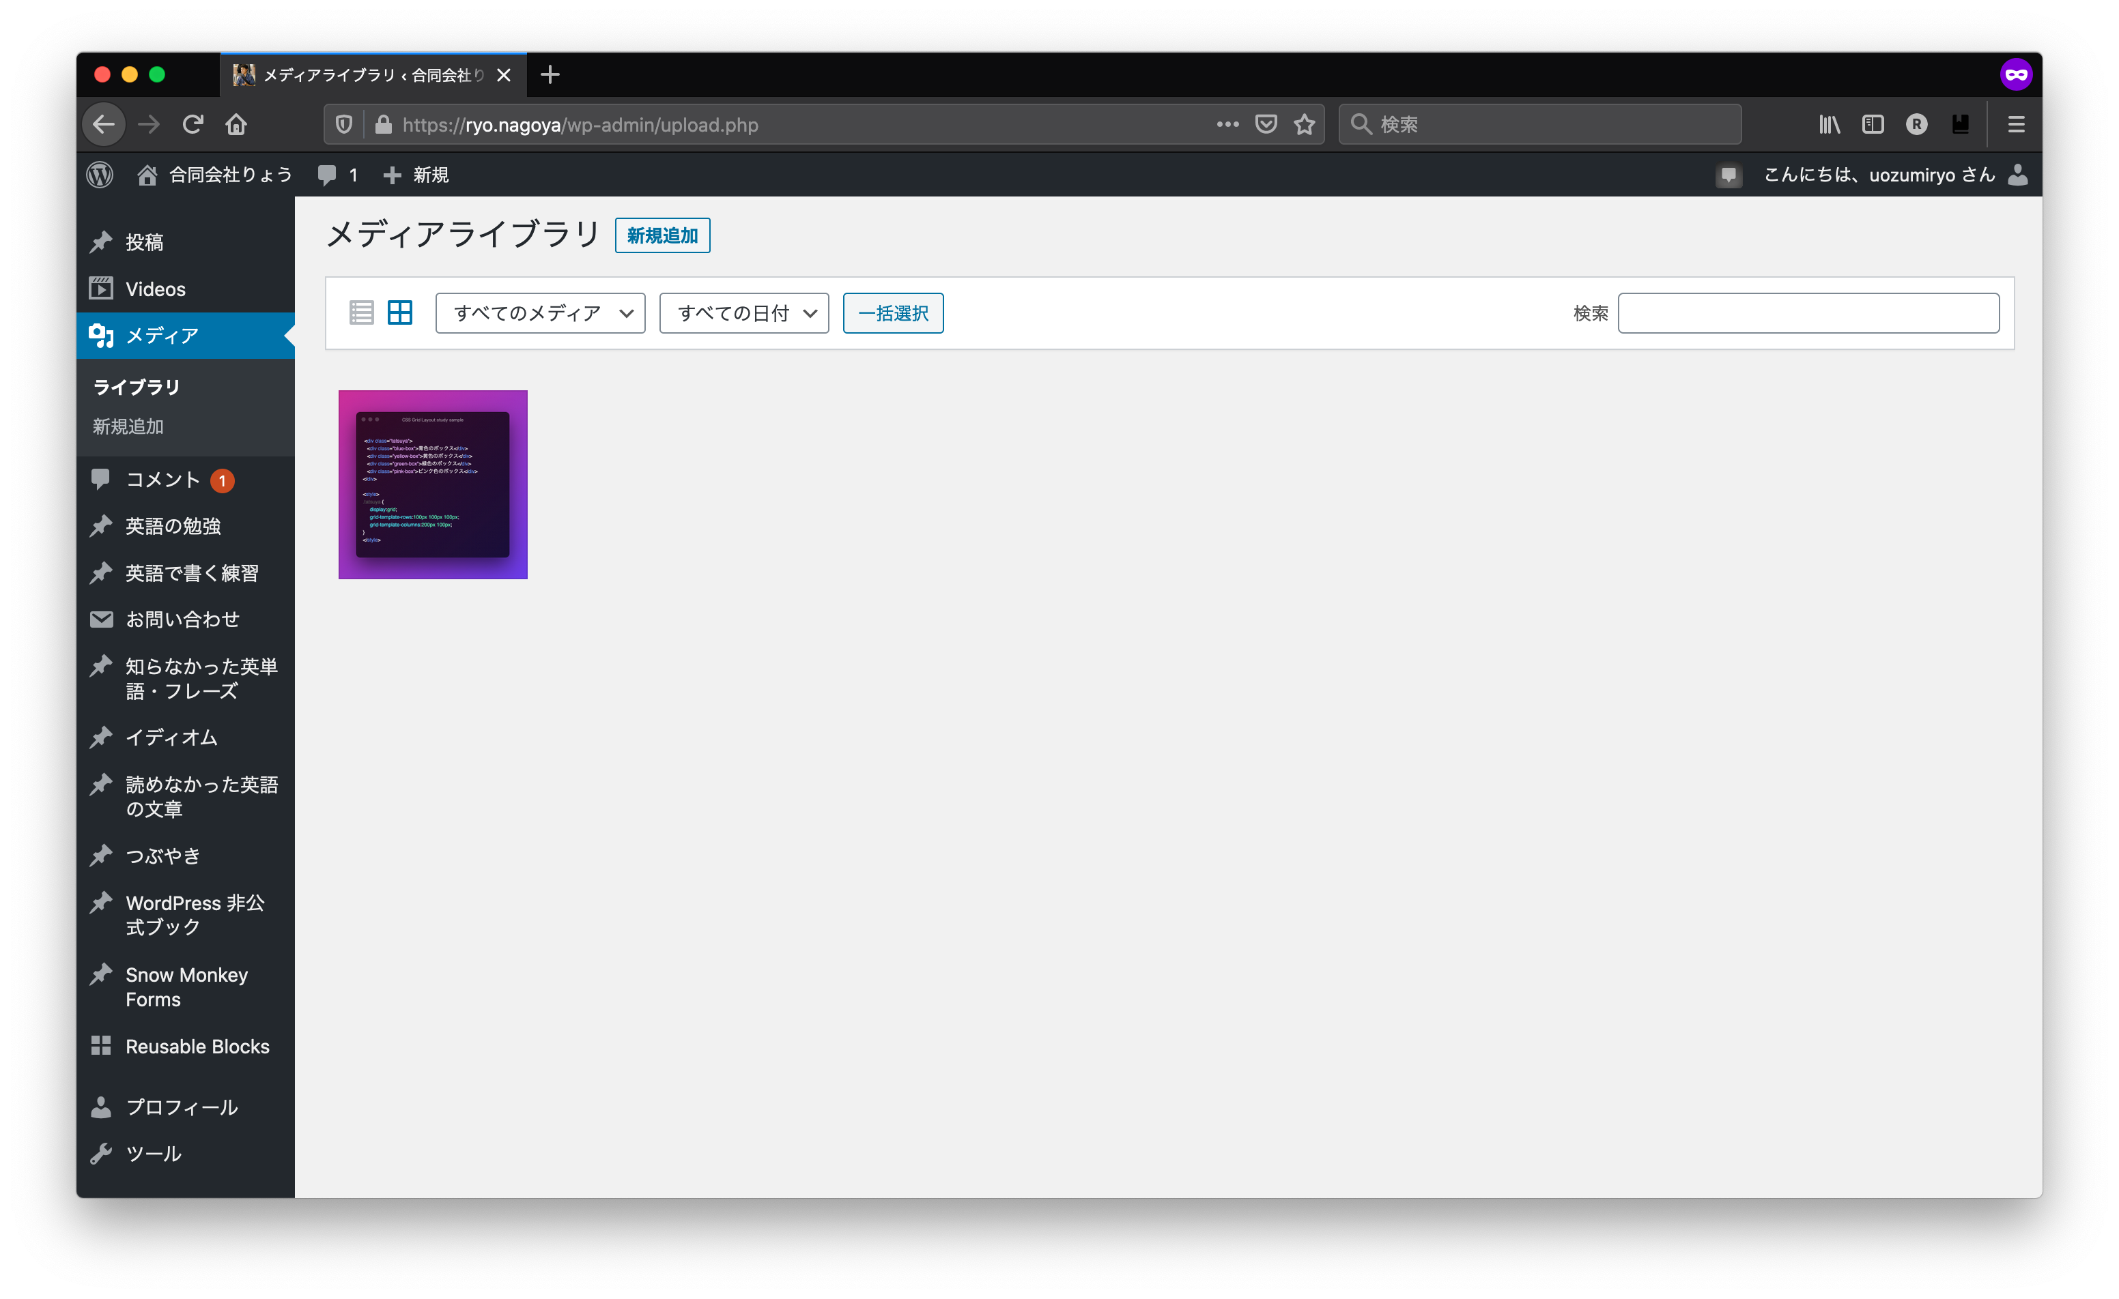The width and height of the screenshot is (2119, 1299).
Task: Click the grid icon beside Reusable Blocks
Action: pos(102,1045)
